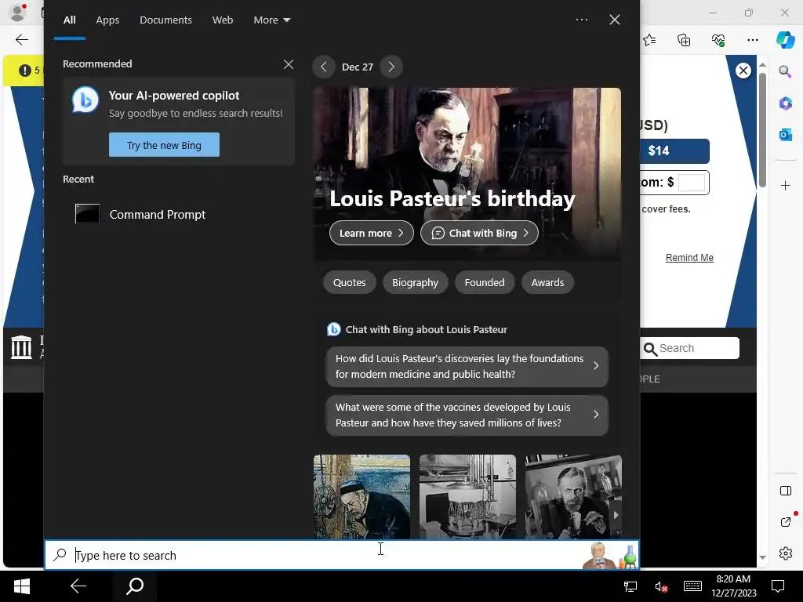The width and height of the screenshot is (803, 602).
Task: Open the black-and-white Pasteur portrait thumbnail
Action: pos(573,496)
